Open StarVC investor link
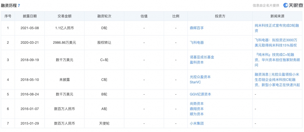Viewport: 304px width, 132px height. (x=195, y=82)
